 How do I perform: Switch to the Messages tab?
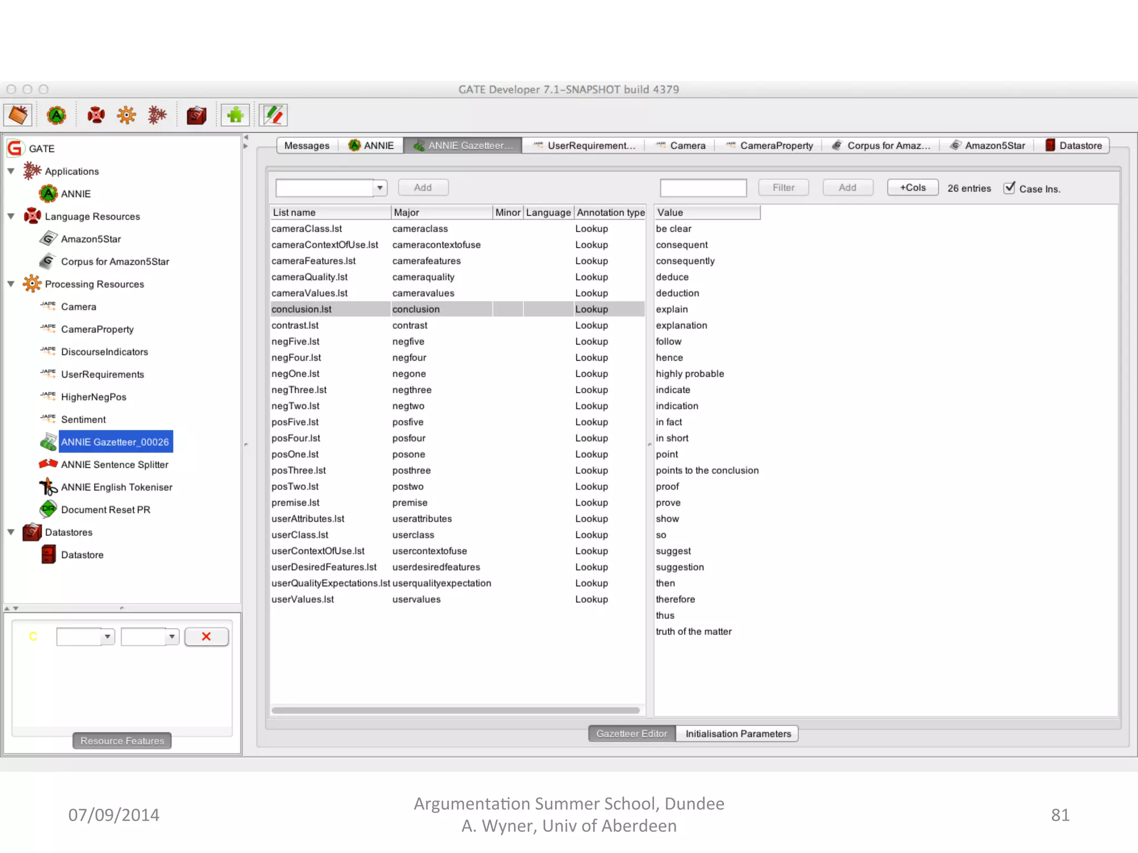coord(306,145)
